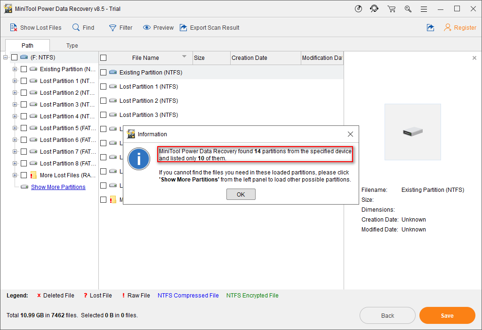Click the Register user icon
This screenshot has height=330, width=482.
448,27
